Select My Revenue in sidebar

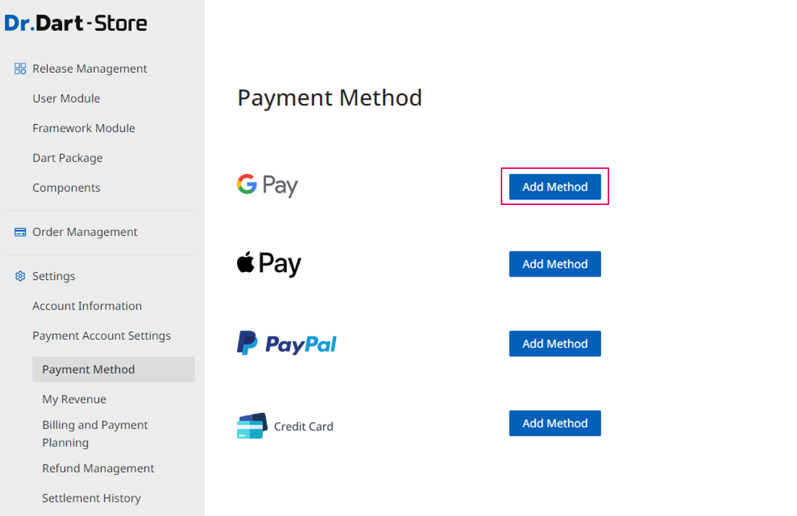[74, 400]
